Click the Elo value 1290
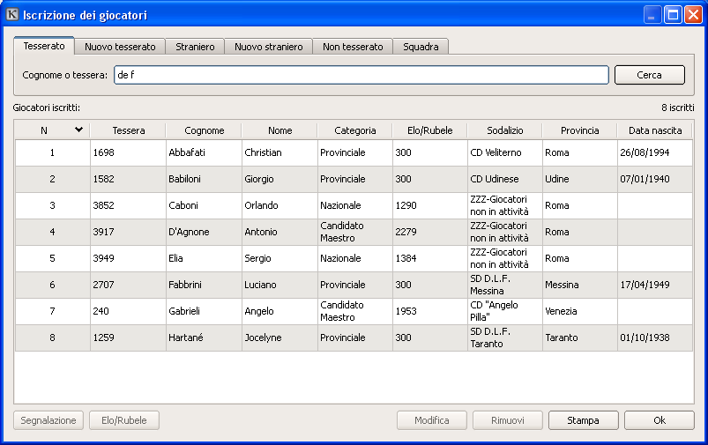 tap(406, 205)
